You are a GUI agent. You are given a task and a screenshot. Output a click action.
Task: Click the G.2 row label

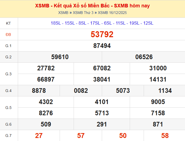8,57
